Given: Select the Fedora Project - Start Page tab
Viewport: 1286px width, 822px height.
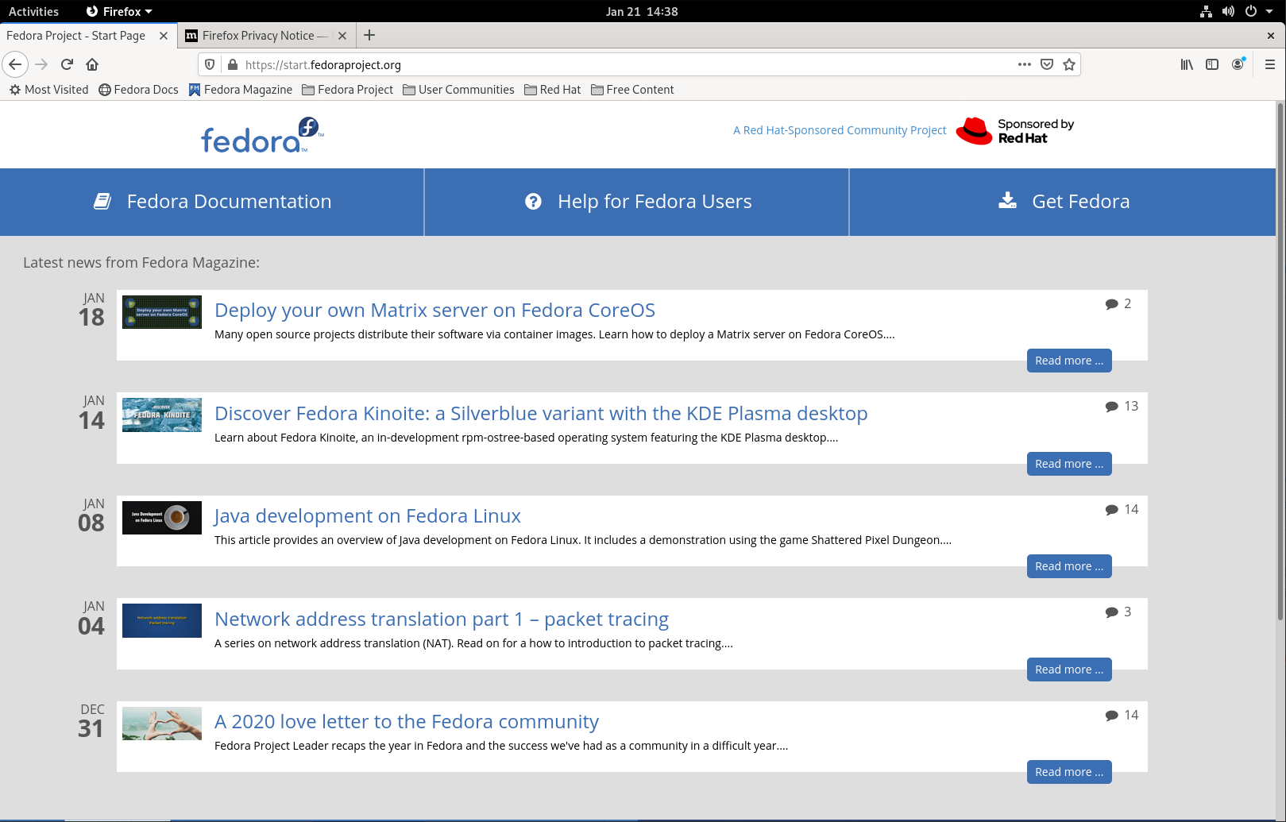Looking at the screenshot, I should (x=88, y=36).
